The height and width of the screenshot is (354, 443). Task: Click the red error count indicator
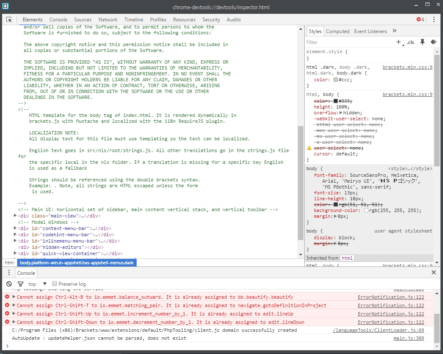(420, 20)
